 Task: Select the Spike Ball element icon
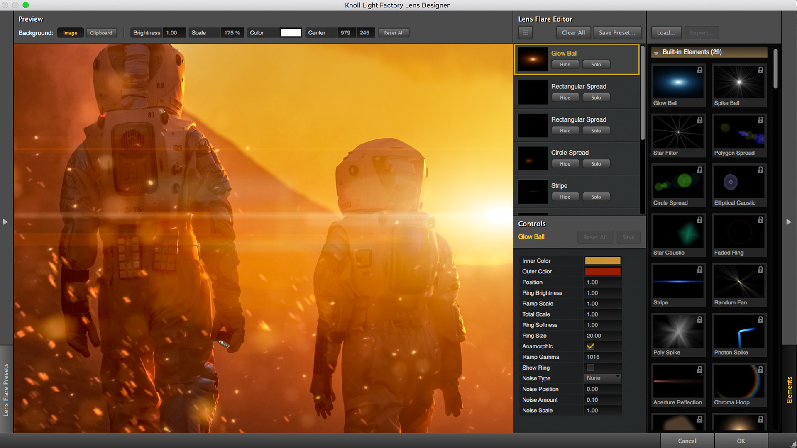(x=739, y=82)
